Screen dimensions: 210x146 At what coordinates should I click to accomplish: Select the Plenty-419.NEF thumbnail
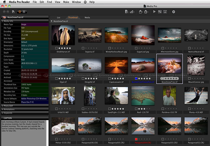196,96
